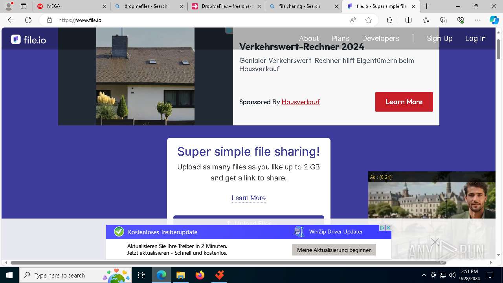503x283 pixels.
Task: Click the Hausverkauf sponsor link
Action: pyautogui.click(x=301, y=102)
